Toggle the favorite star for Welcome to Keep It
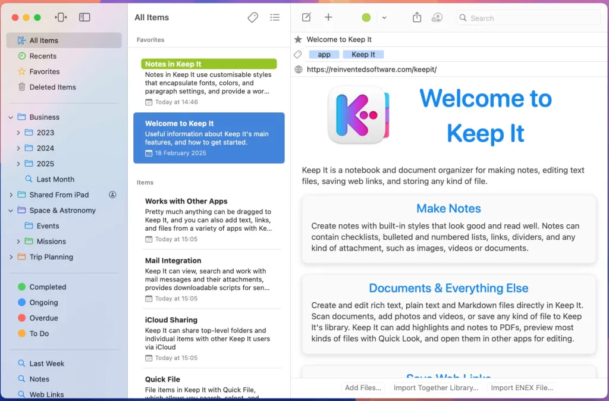 [298, 39]
